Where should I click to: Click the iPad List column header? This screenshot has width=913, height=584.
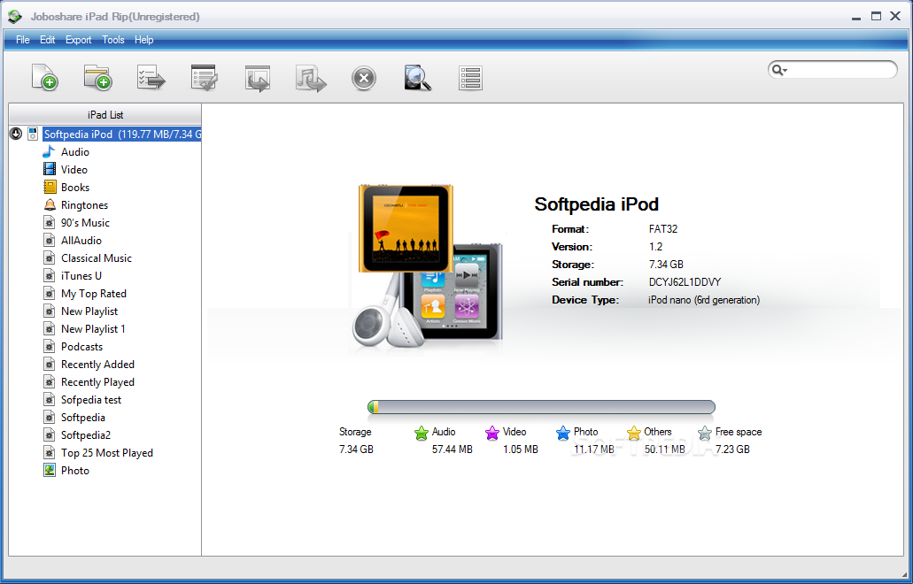click(x=104, y=115)
